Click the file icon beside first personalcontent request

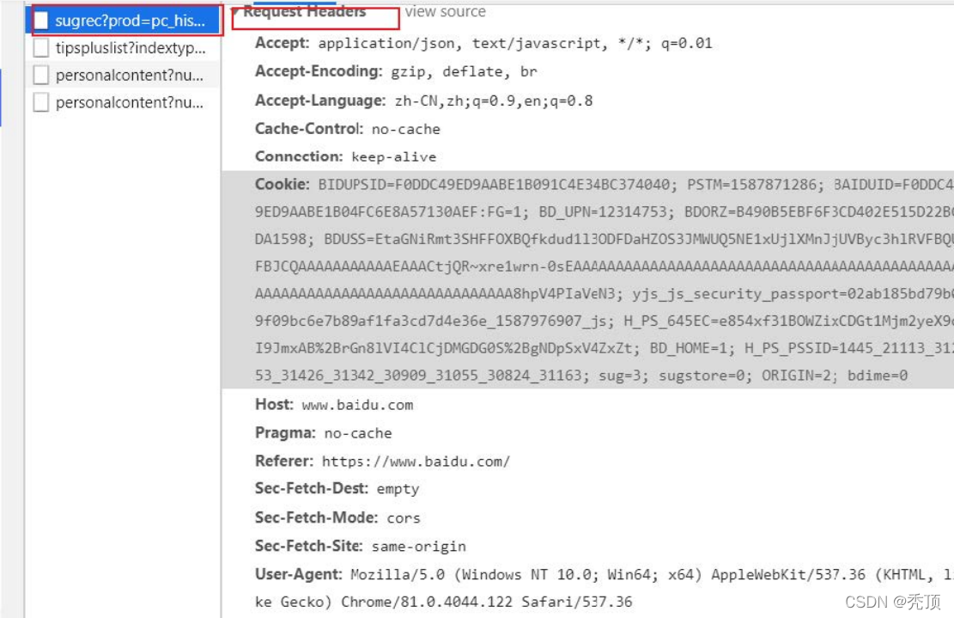coord(40,75)
